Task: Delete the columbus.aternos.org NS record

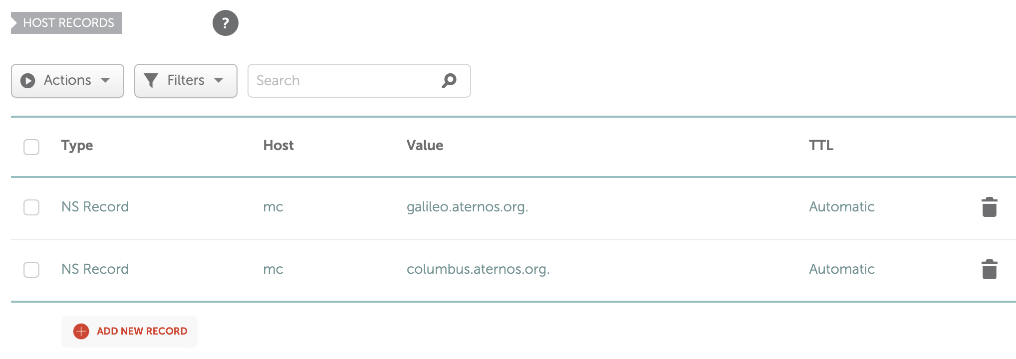Action: 989,269
